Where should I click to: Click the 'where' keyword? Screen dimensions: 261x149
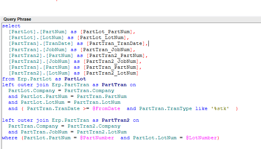[x=10, y=138]
